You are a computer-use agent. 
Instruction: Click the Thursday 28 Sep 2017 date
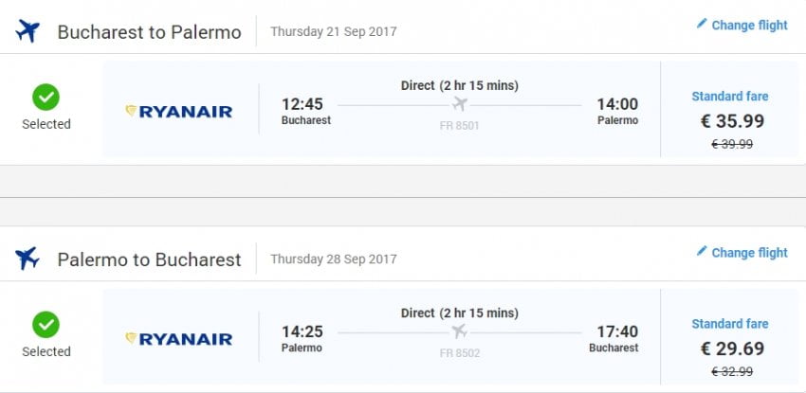(333, 259)
